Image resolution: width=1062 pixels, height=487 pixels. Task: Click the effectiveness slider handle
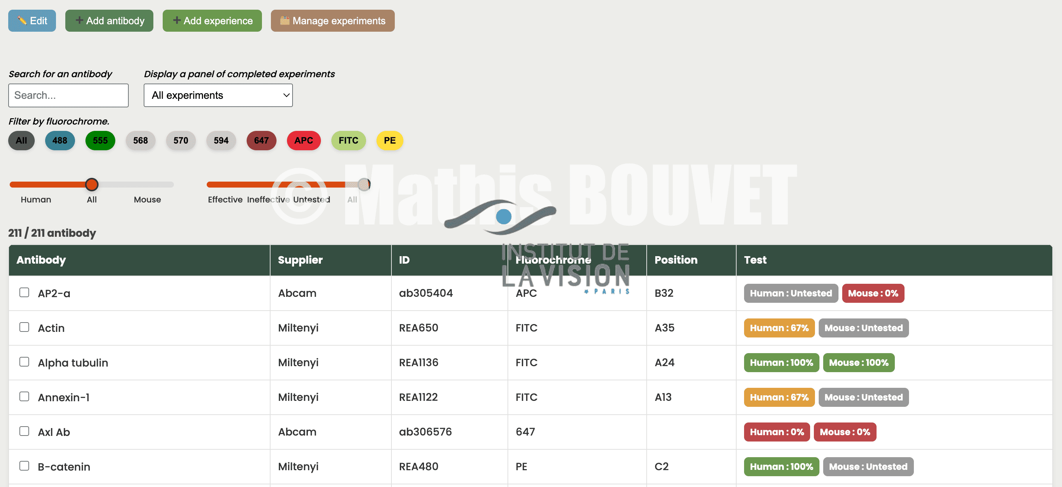[364, 185]
